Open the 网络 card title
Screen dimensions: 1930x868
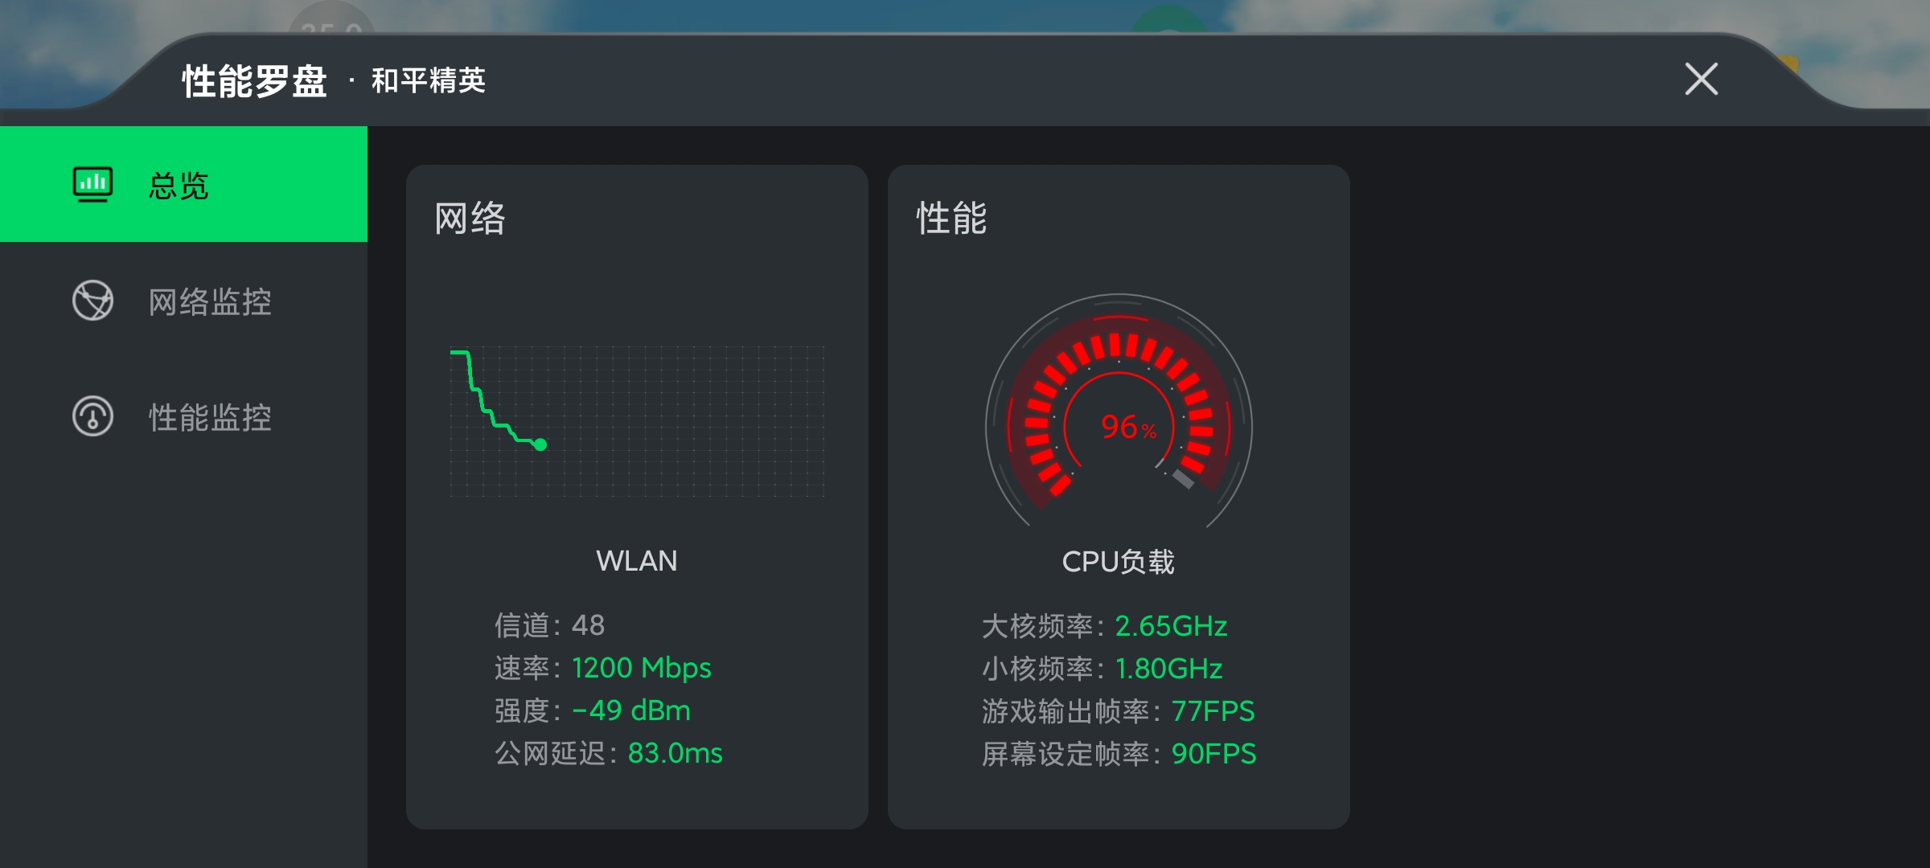pyautogui.click(x=470, y=218)
